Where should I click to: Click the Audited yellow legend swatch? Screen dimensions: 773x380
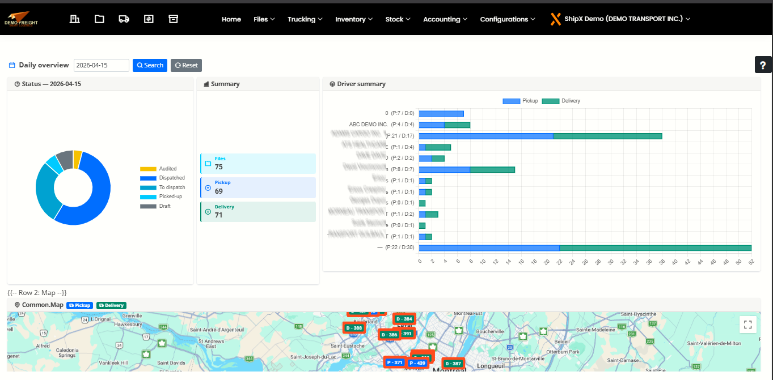[x=148, y=169]
